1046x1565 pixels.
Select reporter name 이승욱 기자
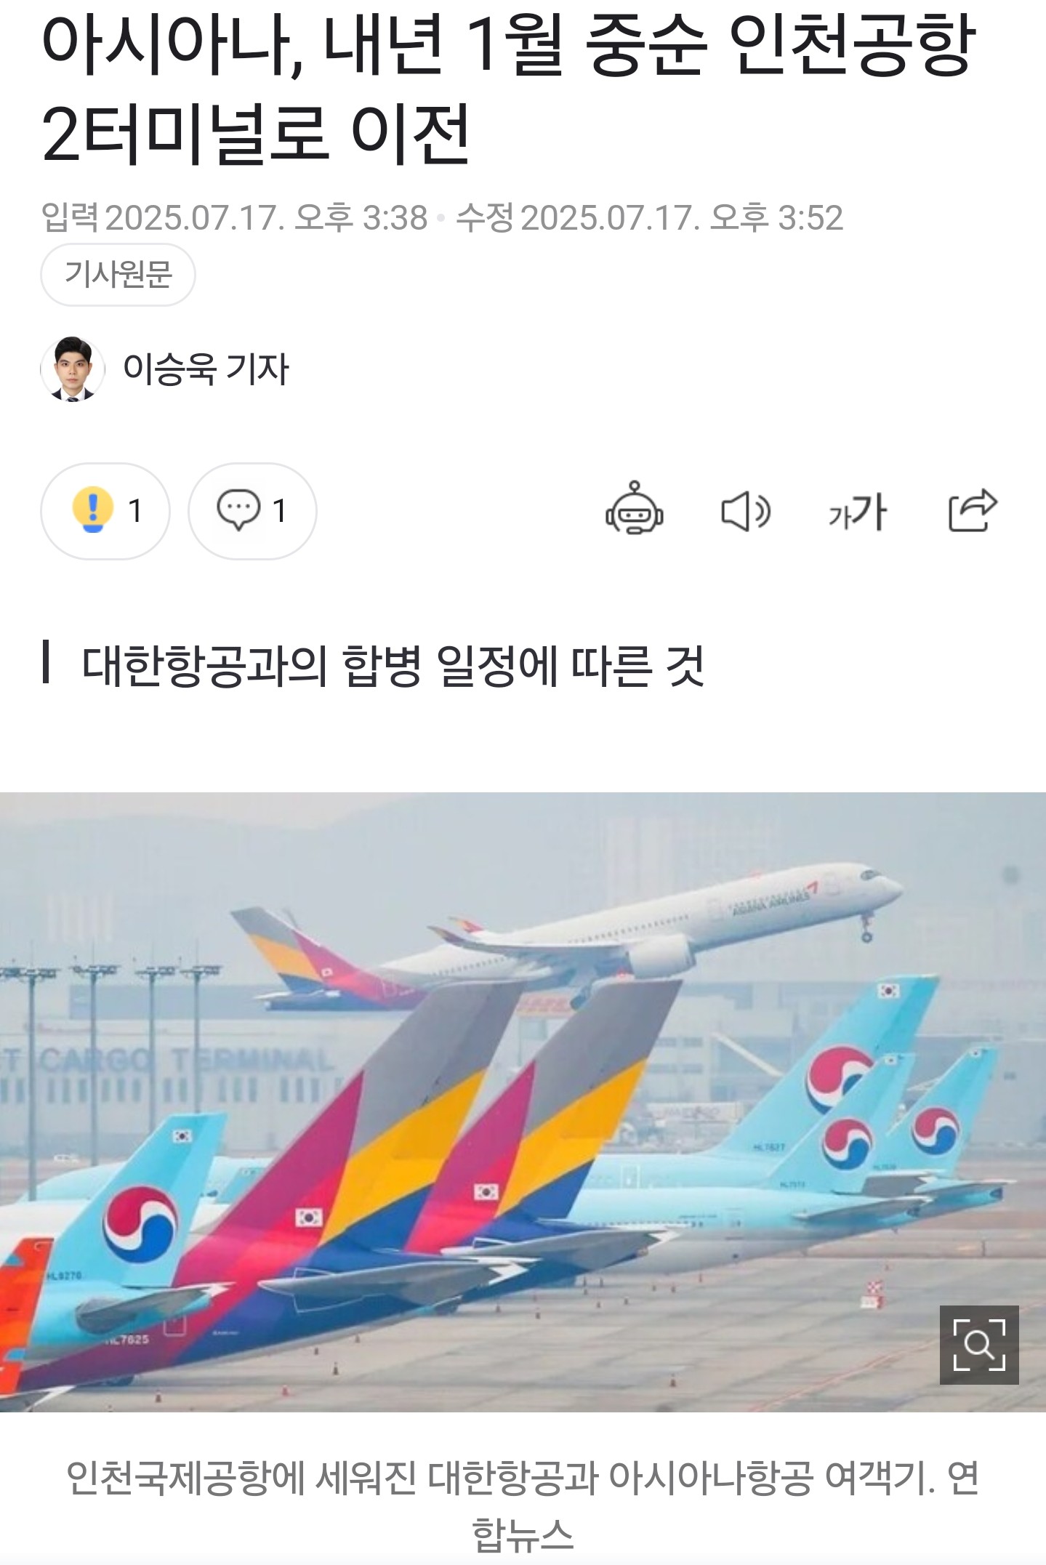(x=206, y=369)
